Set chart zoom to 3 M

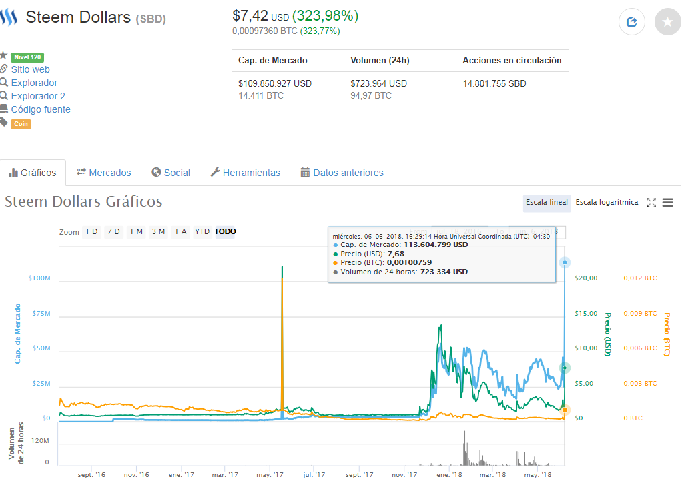(158, 231)
